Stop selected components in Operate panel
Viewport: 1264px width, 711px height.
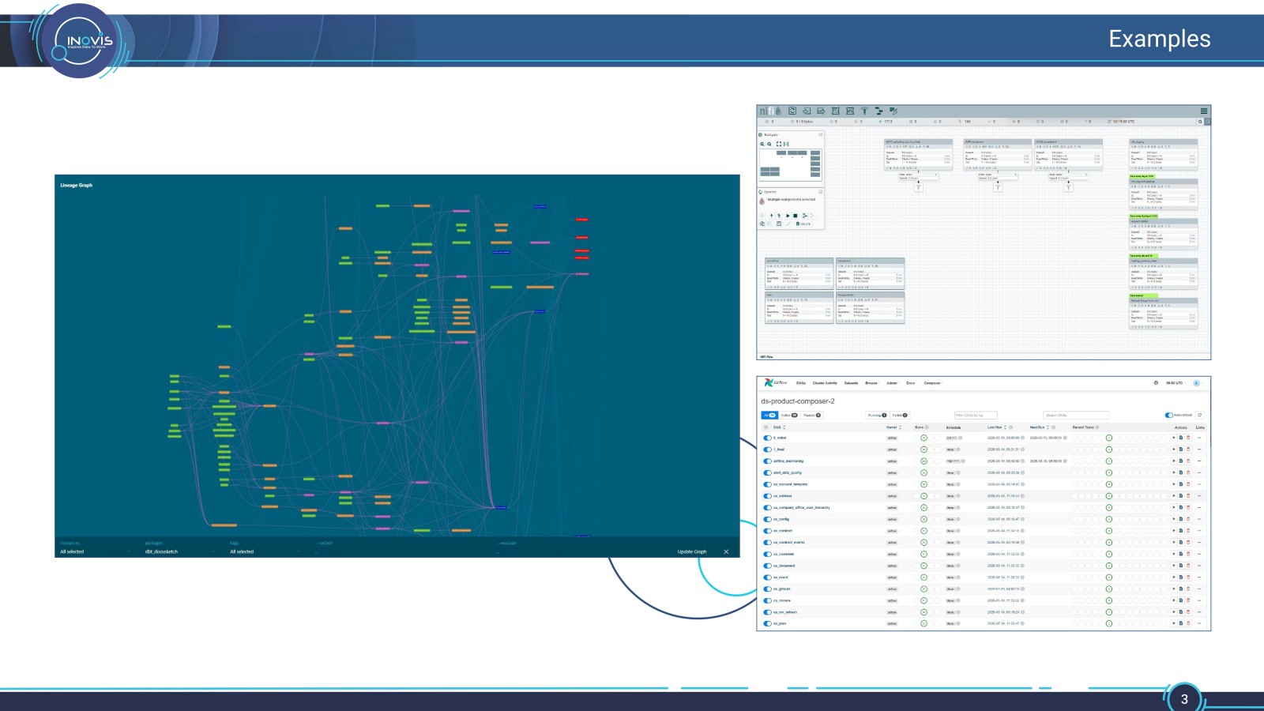point(796,216)
